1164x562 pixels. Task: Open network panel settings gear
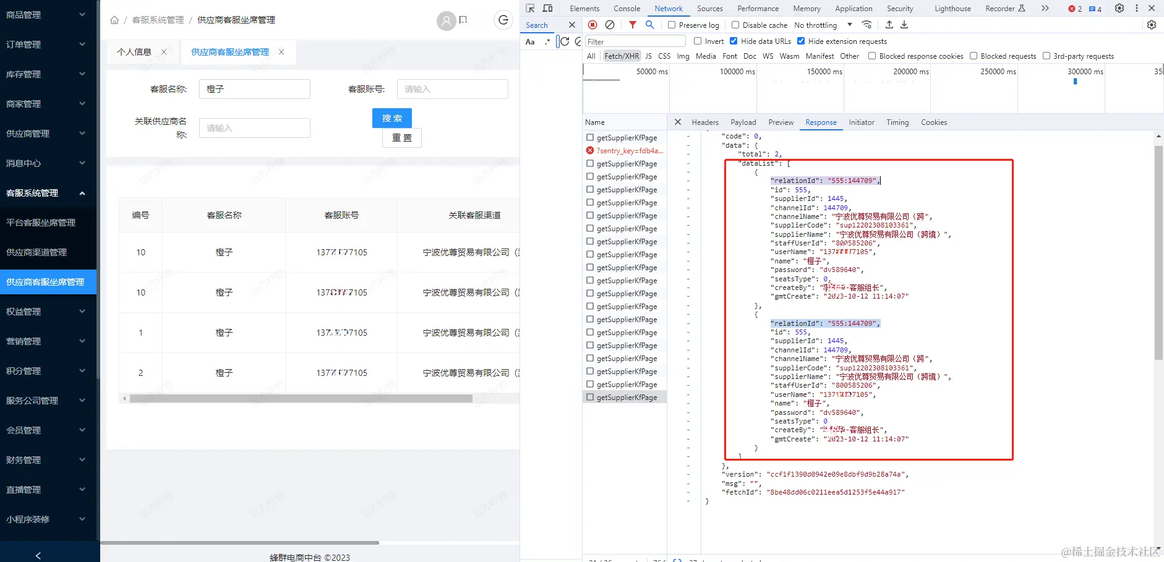pyautogui.click(x=1151, y=25)
